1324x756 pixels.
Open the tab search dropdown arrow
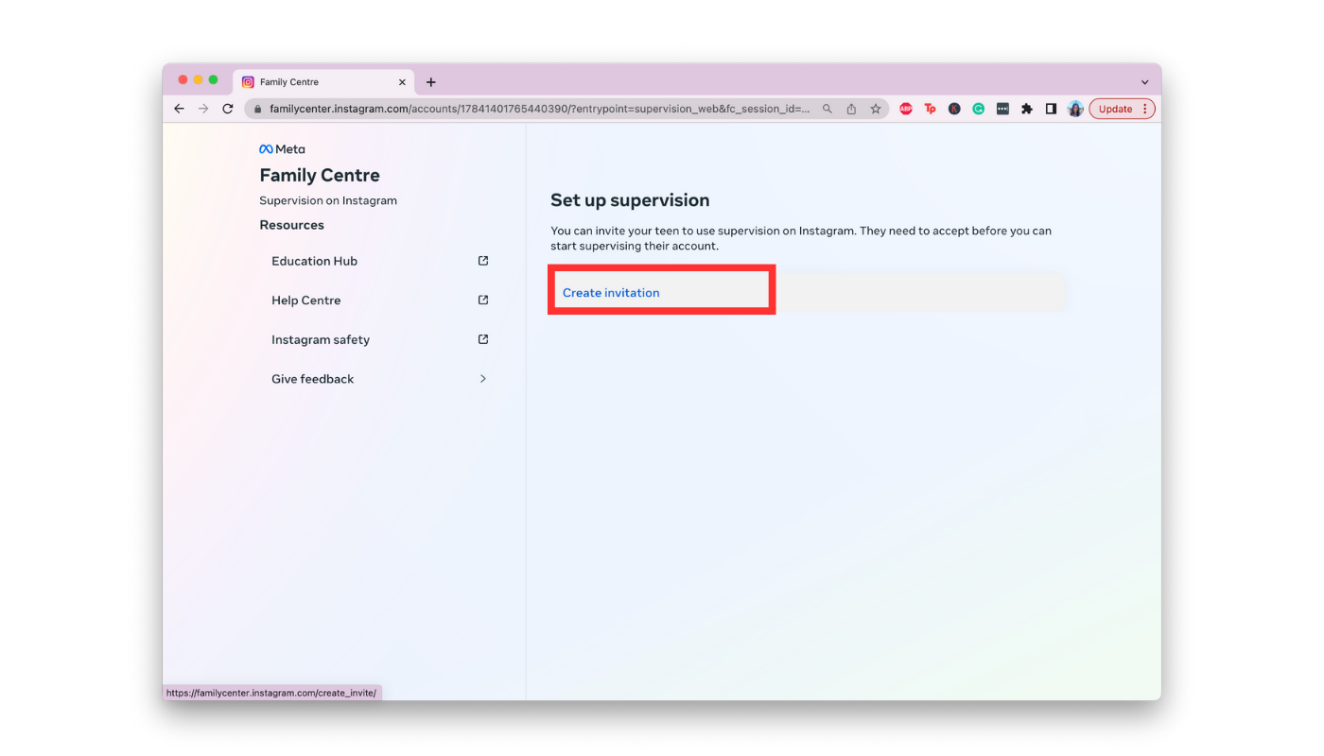click(x=1144, y=82)
